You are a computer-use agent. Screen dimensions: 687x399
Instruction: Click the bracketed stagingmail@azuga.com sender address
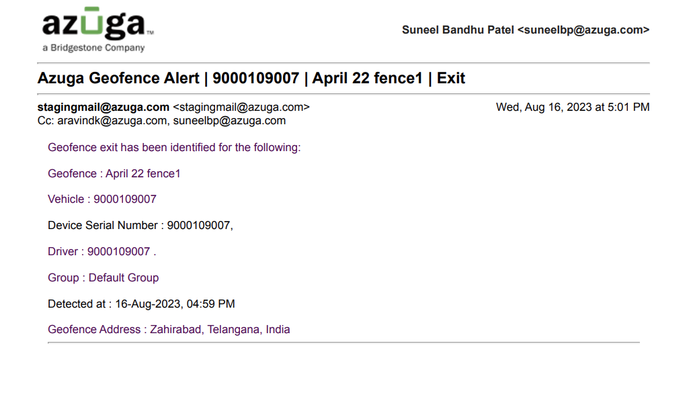click(241, 107)
